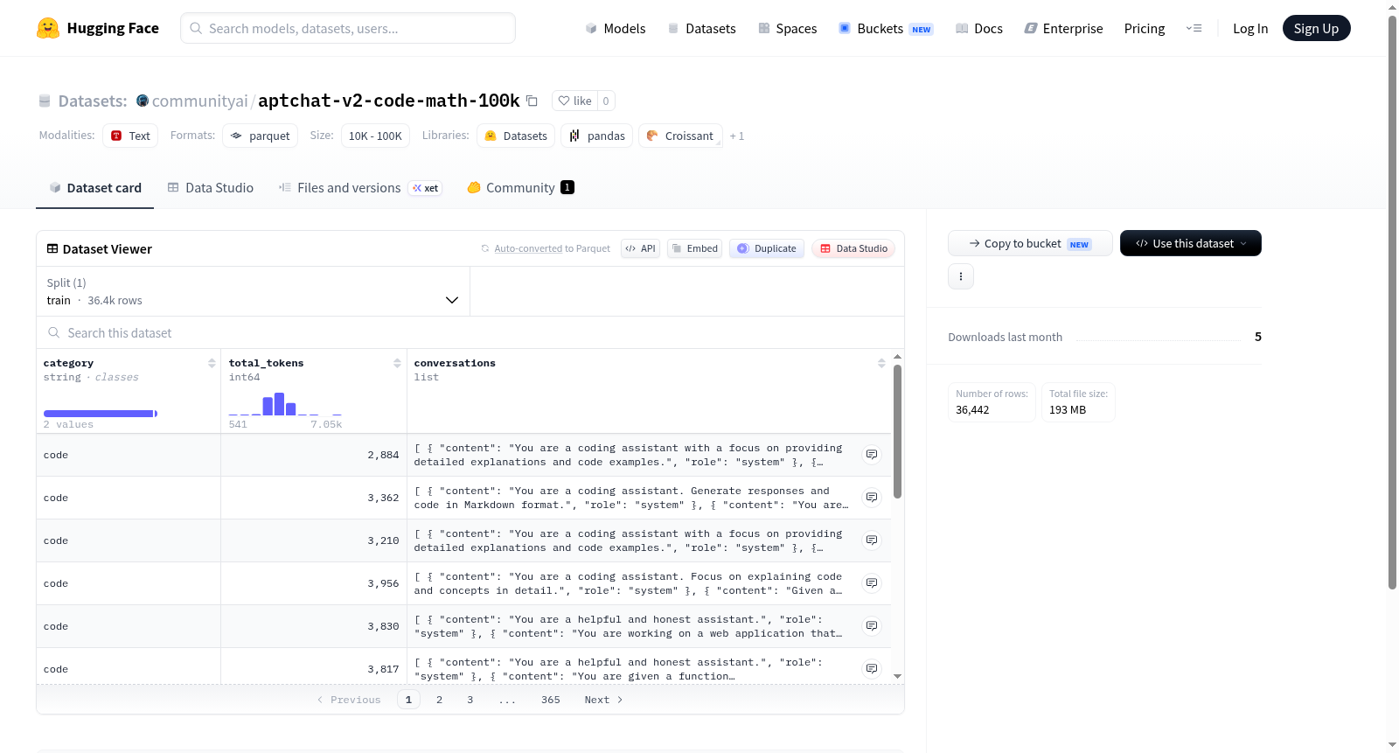The width and height of the screenshot is (1399, 753).
Task: Click the 36,442 number of rows value
Action: click(972, 410)
